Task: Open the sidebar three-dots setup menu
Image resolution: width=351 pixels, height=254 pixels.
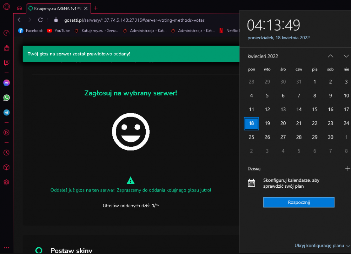Action: [6, 248]
